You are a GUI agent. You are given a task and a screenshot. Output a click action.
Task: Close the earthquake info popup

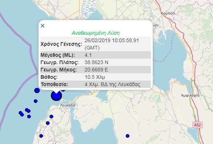43,26
